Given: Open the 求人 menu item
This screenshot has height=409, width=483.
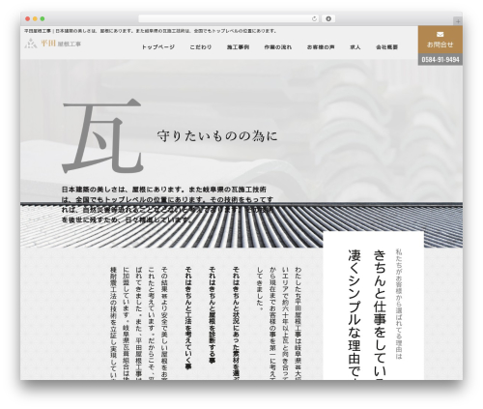Looking at the screenshot, I should (x=355, y=47).
